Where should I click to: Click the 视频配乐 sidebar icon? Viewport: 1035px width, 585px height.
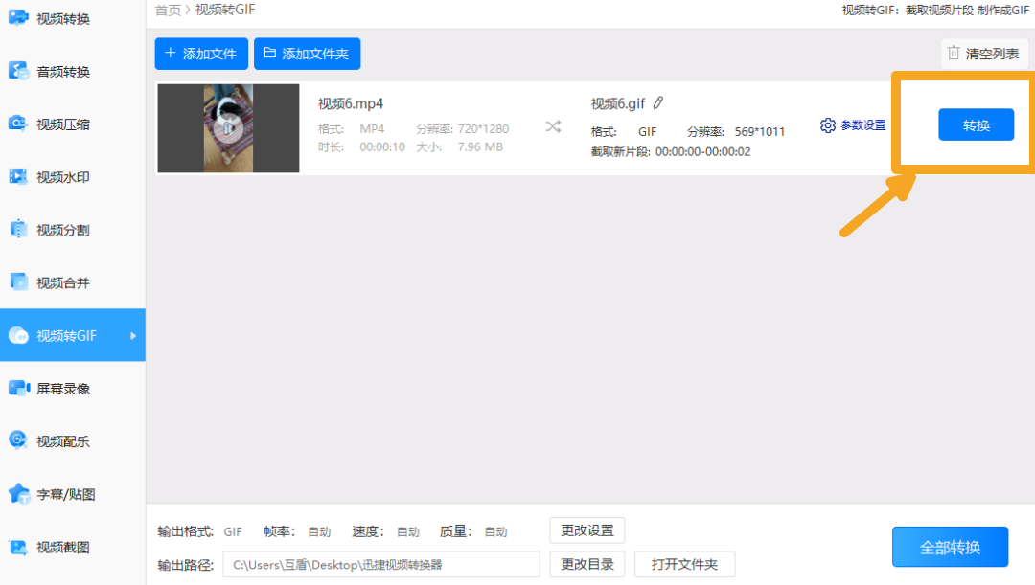(18, 440)
